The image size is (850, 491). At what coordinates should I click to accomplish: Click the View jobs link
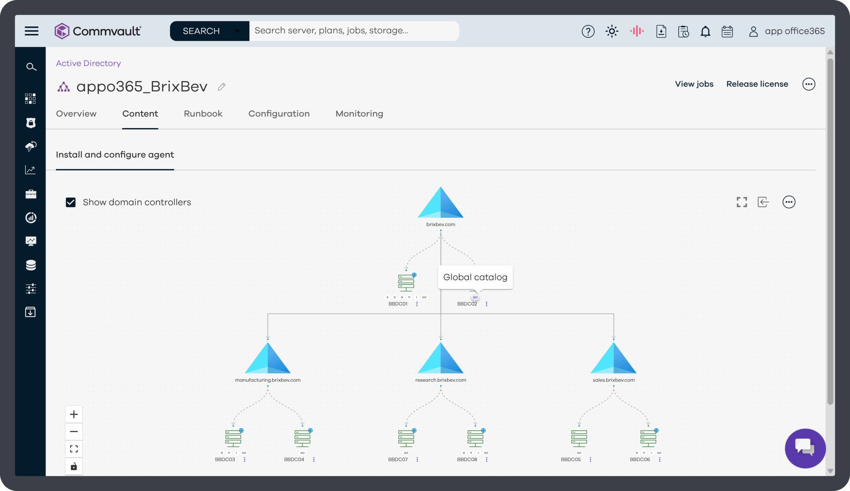[694, 84]
